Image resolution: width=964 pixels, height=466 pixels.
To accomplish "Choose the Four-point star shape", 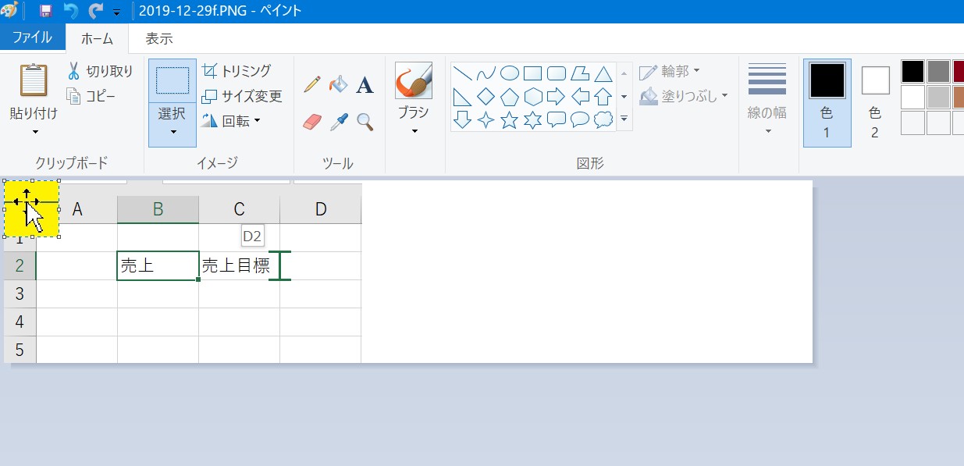I will 486,119.
